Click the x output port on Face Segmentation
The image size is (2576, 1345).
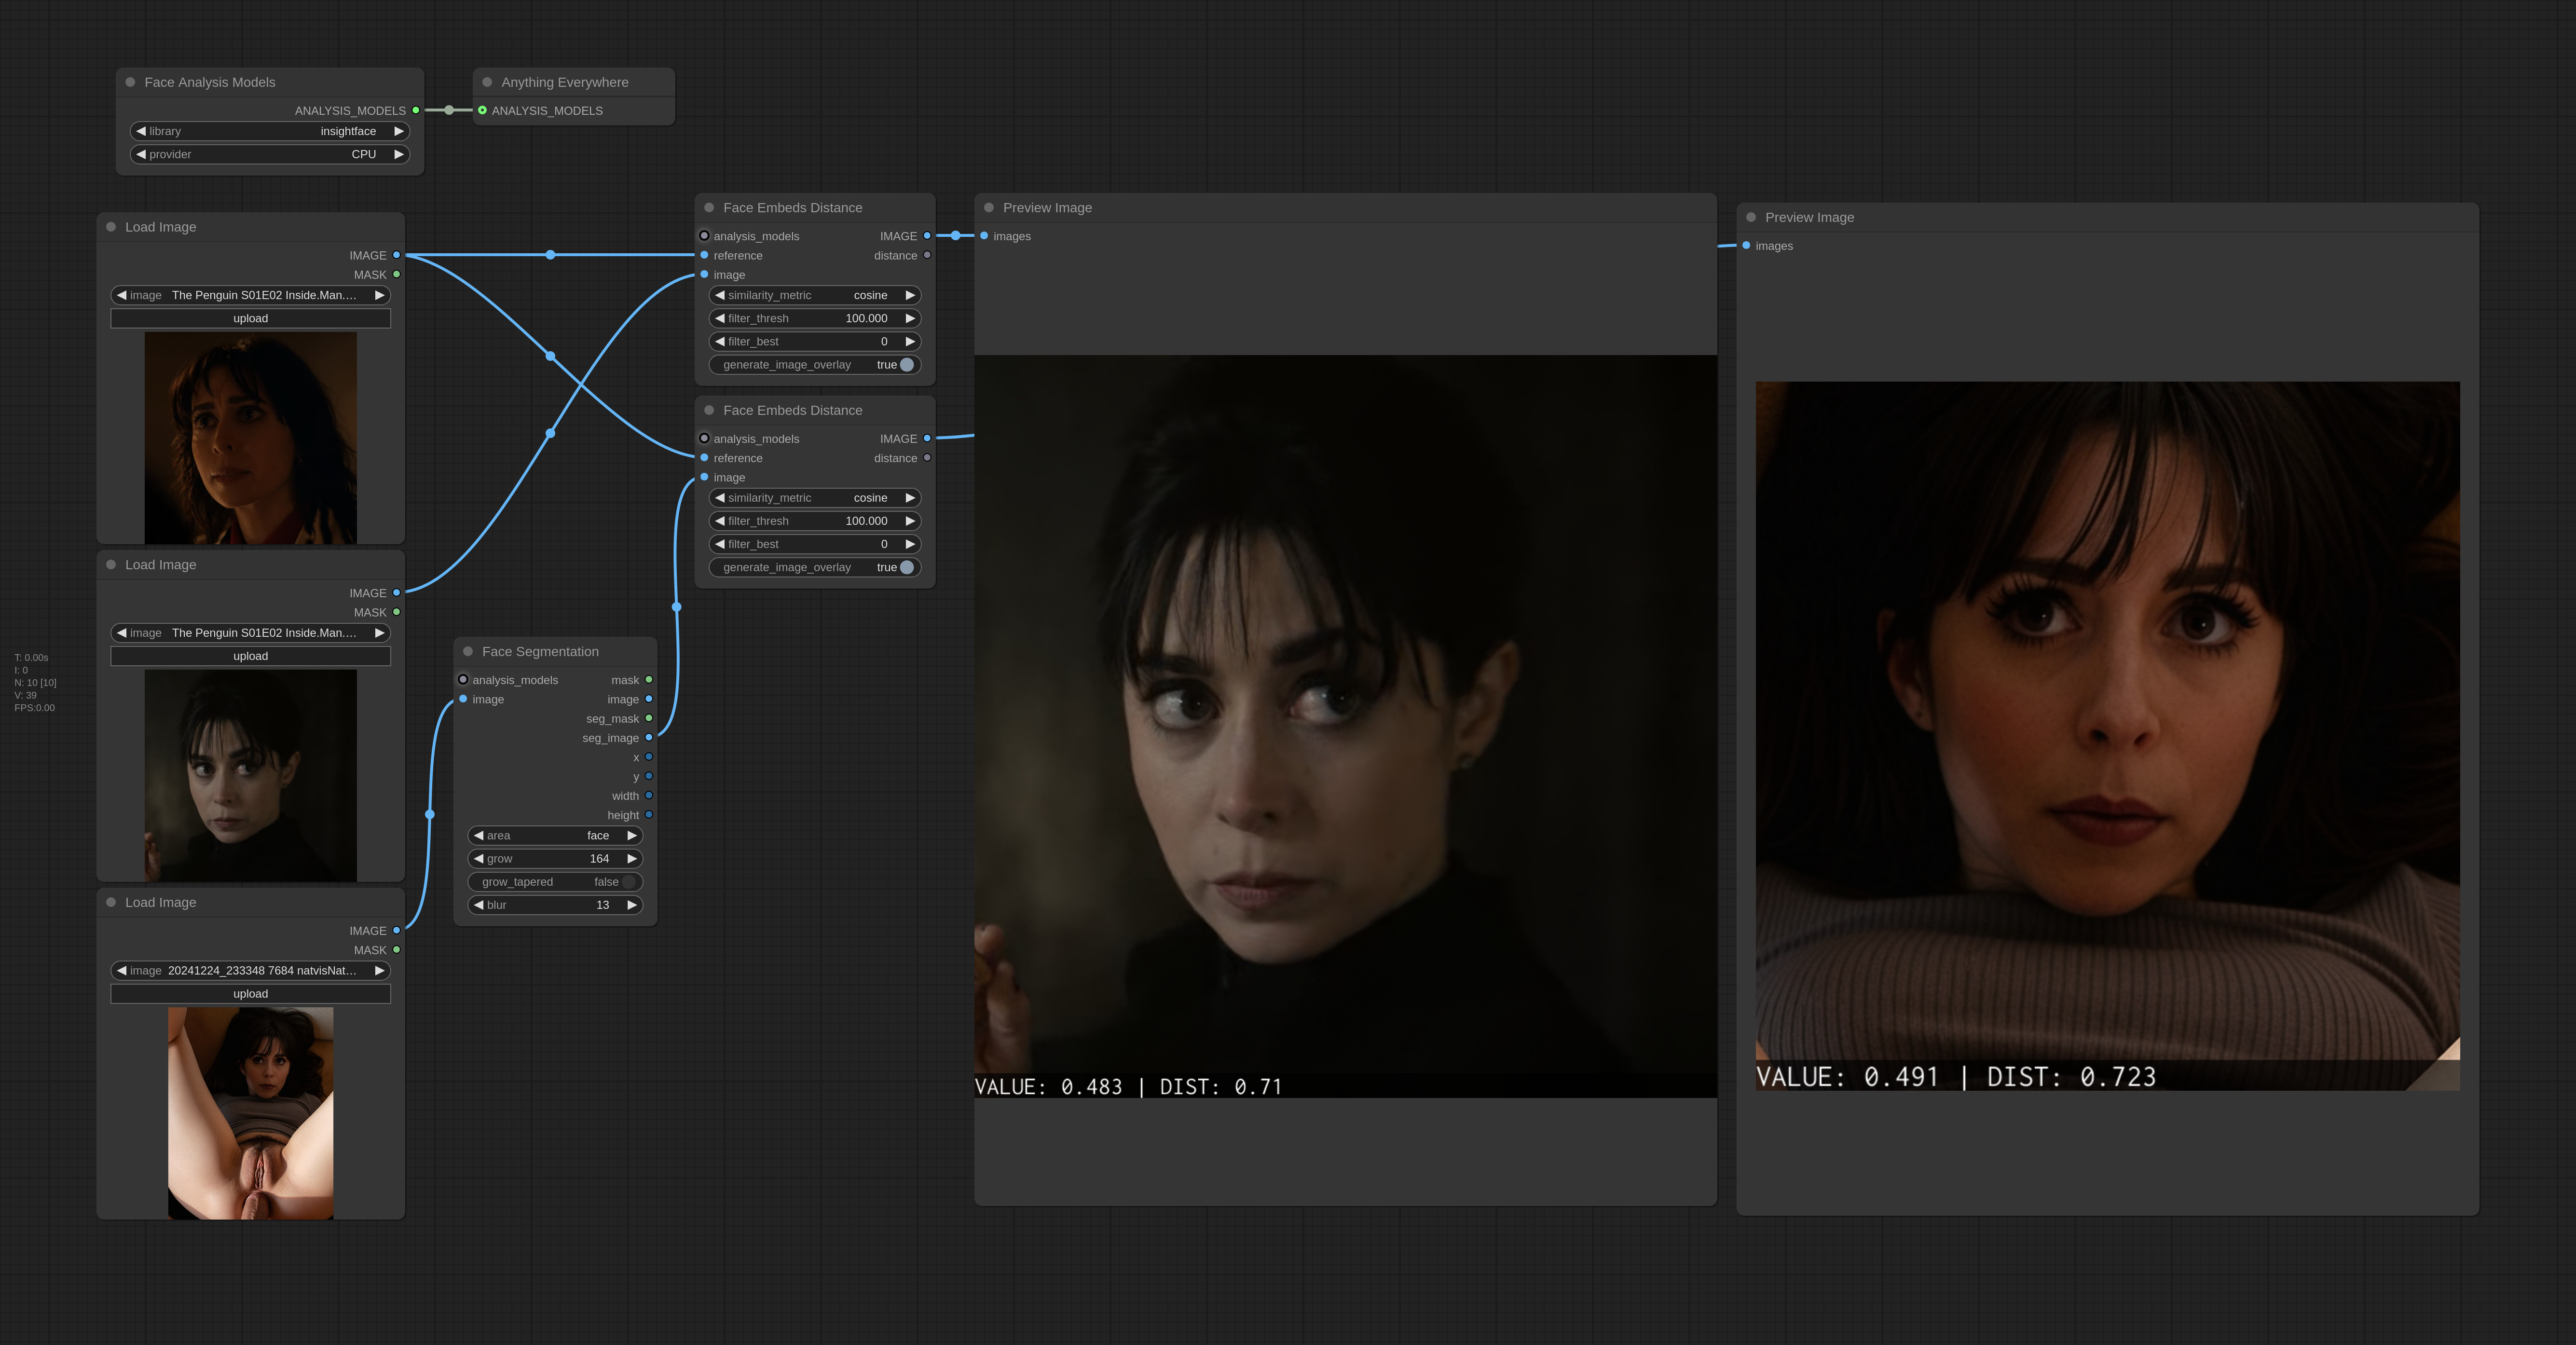[x=649, y=757]
